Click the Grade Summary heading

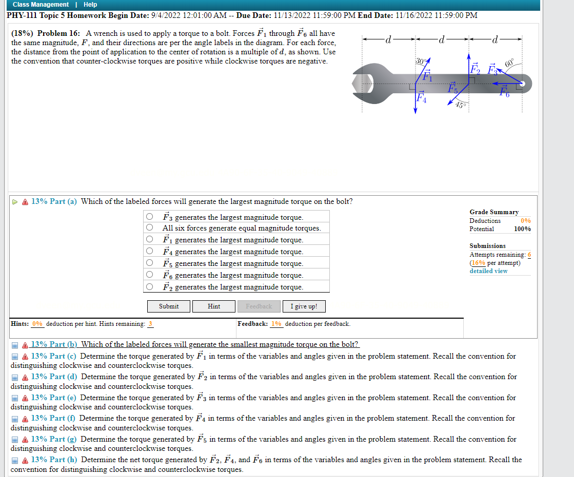pyautogui.click(x=494, y=212)
